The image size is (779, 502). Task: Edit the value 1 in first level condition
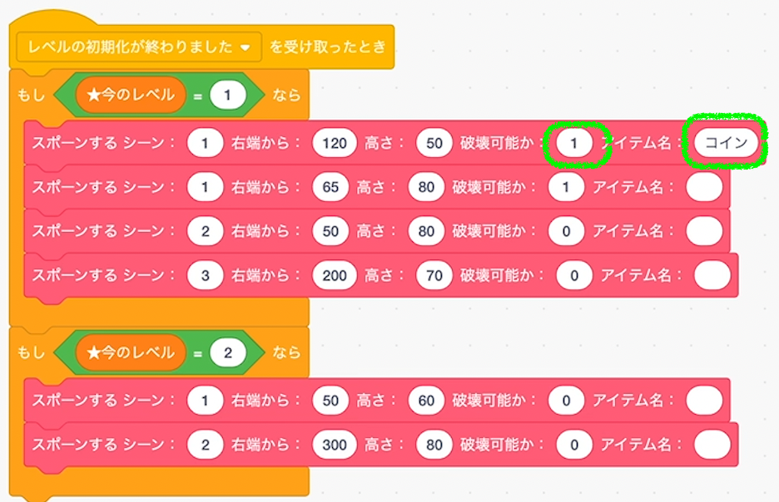pyautogui.click(x=228, y=95)
